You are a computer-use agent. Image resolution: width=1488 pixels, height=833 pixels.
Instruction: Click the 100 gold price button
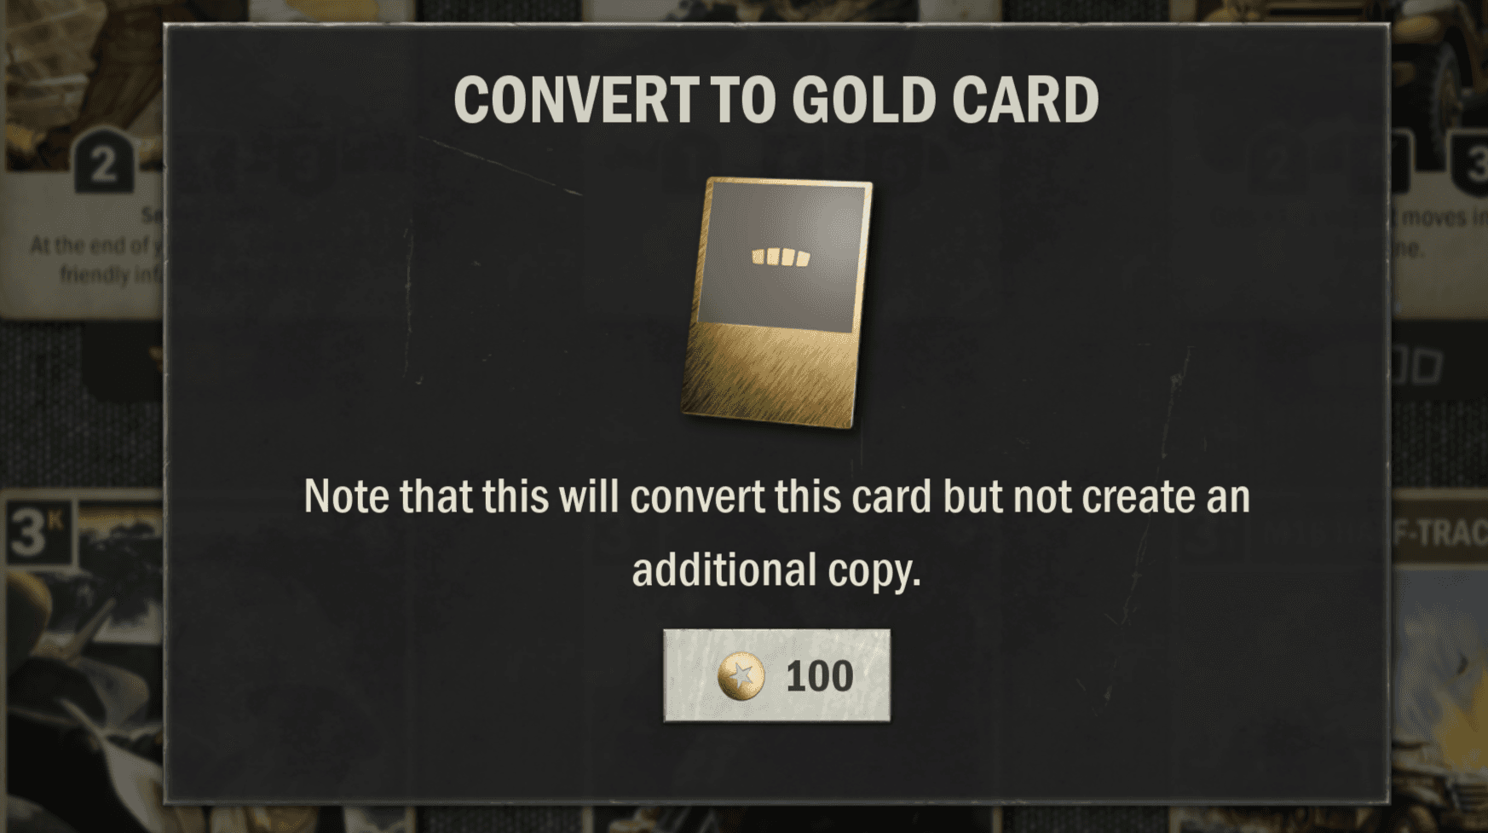pos(776,675)
